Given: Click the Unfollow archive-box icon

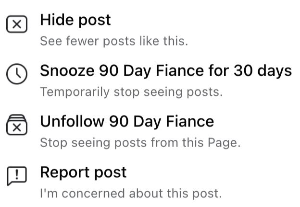Looking at the screenshot, I should (17, 126).
